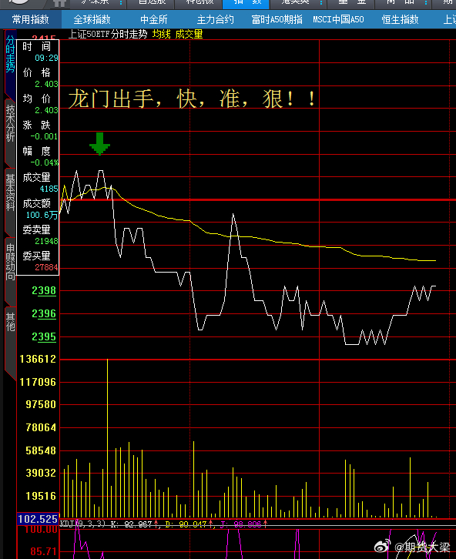The image size is (456, 559).
Task: Switch to the 恒生指数 tab
Action: pos(400,19)
